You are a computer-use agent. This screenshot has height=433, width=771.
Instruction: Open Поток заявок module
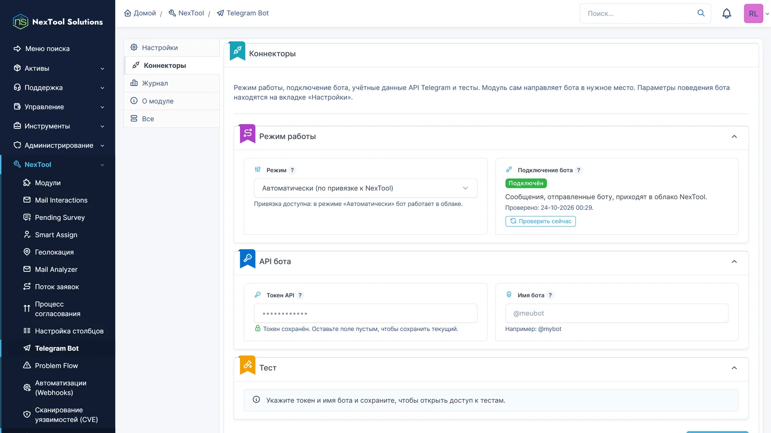coord(58,287)
